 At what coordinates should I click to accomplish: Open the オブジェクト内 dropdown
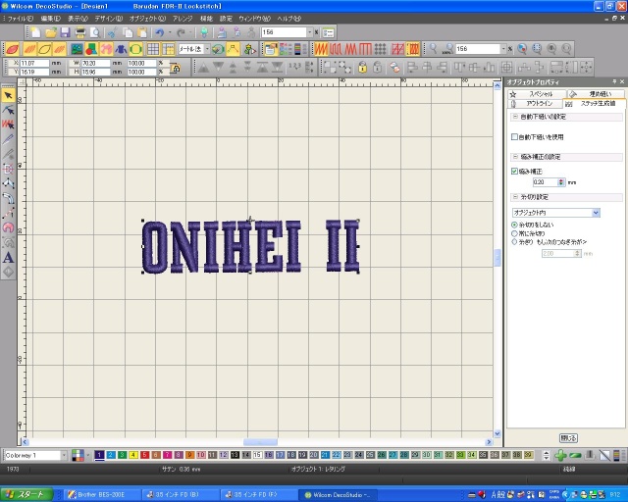pyautogui.click(x=595, y=212)
